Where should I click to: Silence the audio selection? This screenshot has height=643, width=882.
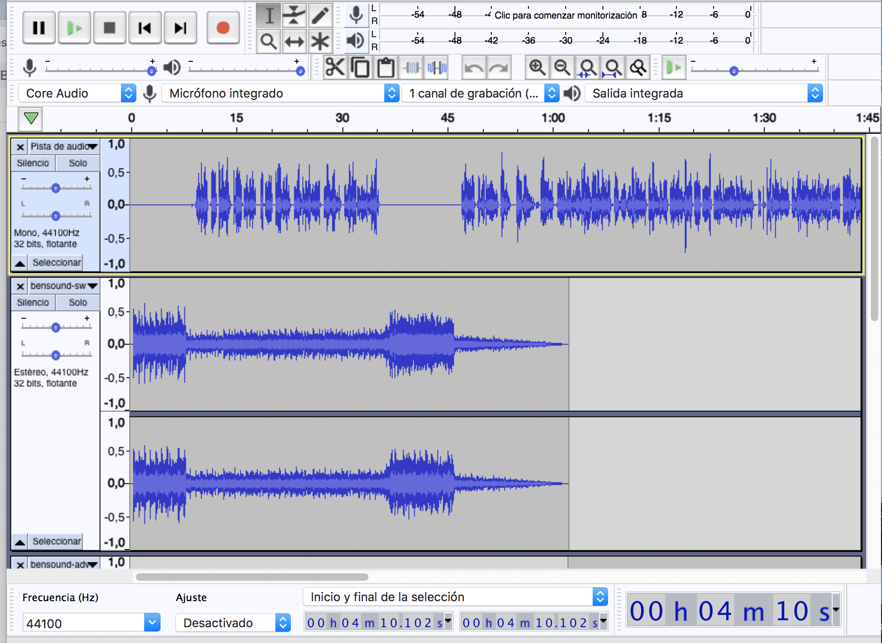pos(437,68)
